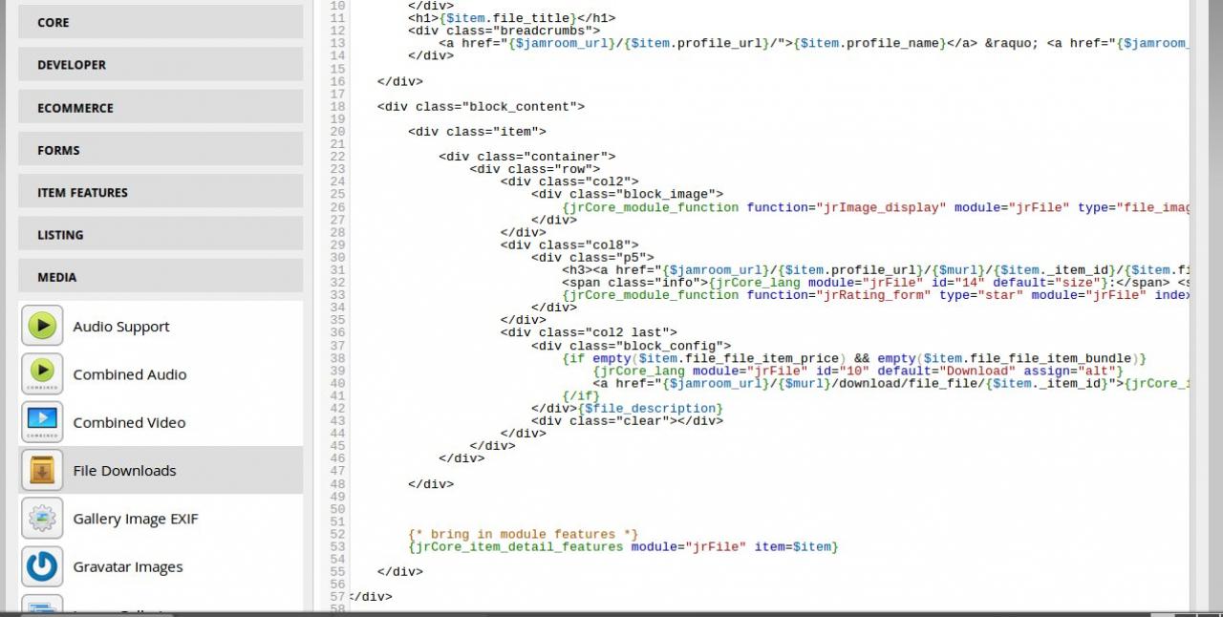Viewport: 1223px width, 617px height.
Task: Click the div class block_config line
Action: coord(632,345)
